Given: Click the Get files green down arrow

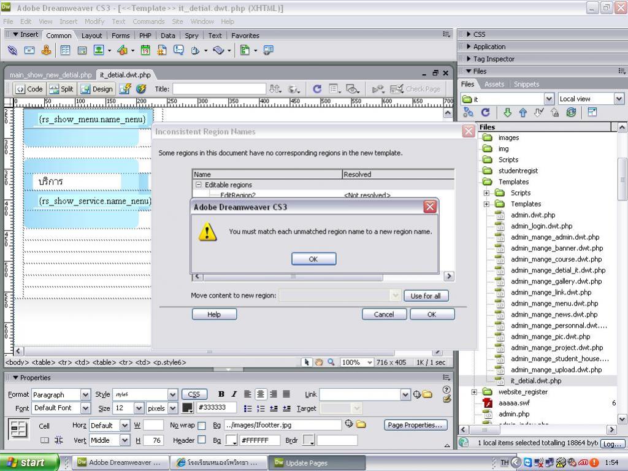Looking at the screenshot, I should pos(507,113).
